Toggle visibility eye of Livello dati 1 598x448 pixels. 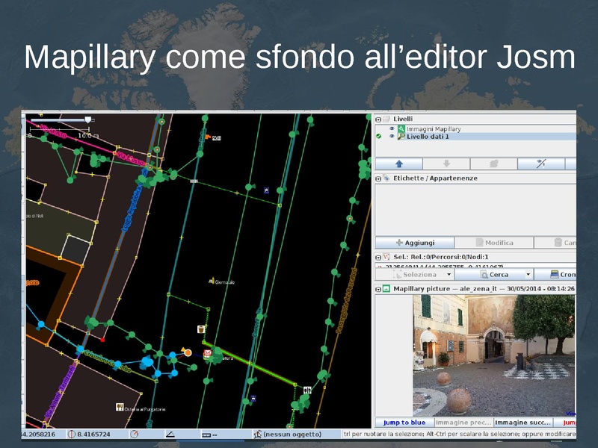coord(391,137)
